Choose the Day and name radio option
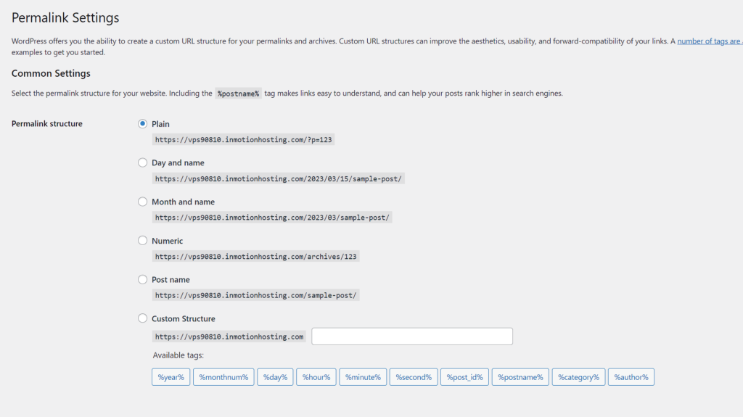Viewport: 743px width, 417px height. pyautogui.click(x=142, y=163)
